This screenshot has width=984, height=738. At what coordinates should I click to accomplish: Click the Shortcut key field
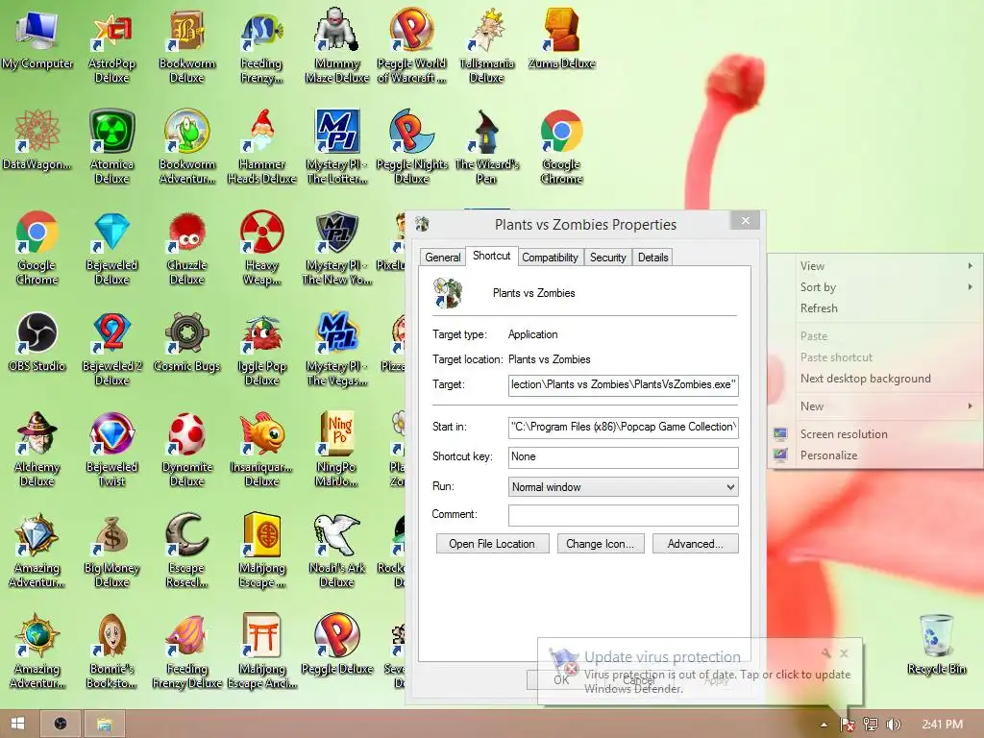pos(623,456)
